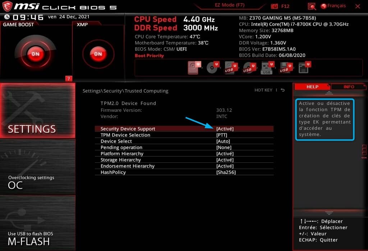368x251 pixels.
Task: Open the OC overclocking settings section
Action: click(x=38, y=167)
